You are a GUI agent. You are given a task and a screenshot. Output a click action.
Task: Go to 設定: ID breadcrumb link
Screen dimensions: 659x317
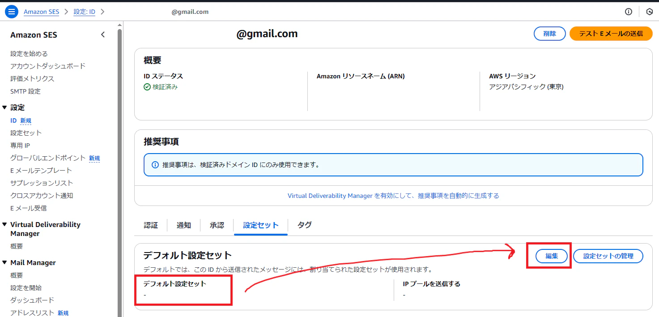(85, 12)
